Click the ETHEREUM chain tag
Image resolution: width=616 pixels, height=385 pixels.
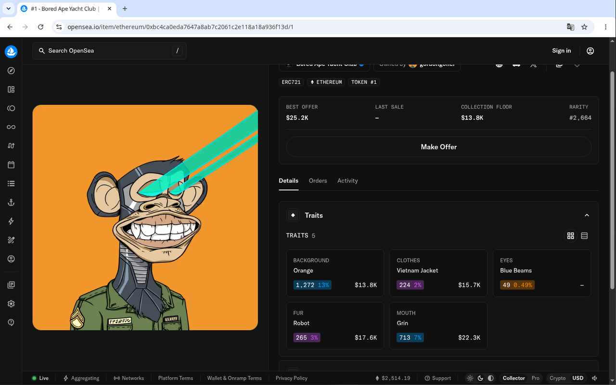(x=326, y=82)
